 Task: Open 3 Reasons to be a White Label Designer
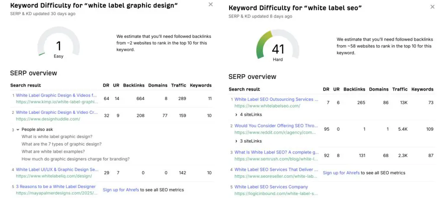[56, 187]
